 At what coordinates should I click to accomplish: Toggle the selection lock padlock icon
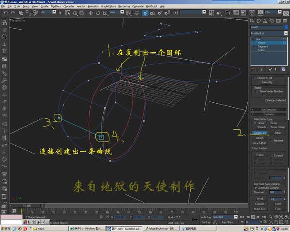point(101,217)
